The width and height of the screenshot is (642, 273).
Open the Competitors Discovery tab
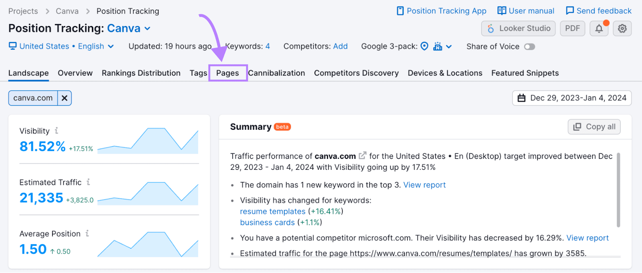[356, 73]
